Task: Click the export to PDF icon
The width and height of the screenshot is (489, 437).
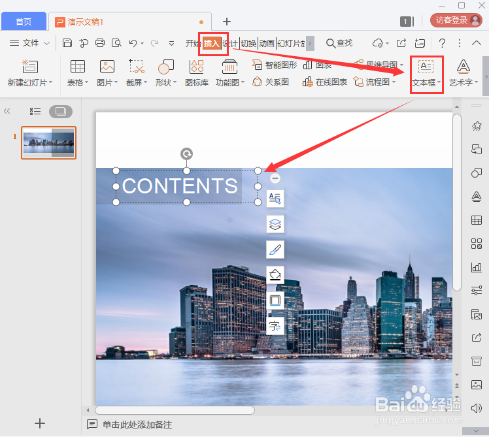Action: [84, 43]
